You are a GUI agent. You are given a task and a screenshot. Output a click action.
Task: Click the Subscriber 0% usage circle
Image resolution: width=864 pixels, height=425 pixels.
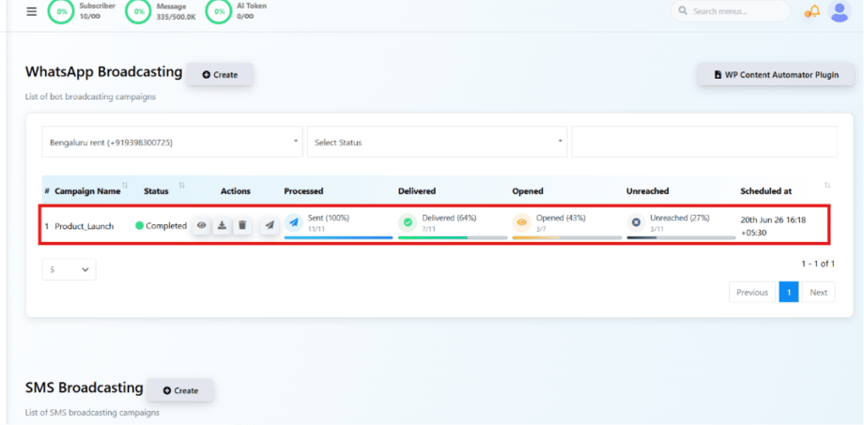click(x=61, y=11)
